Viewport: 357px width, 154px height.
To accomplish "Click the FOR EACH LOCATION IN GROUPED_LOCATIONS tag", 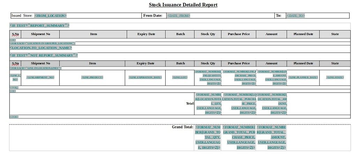I will click(x=43, y=43).
